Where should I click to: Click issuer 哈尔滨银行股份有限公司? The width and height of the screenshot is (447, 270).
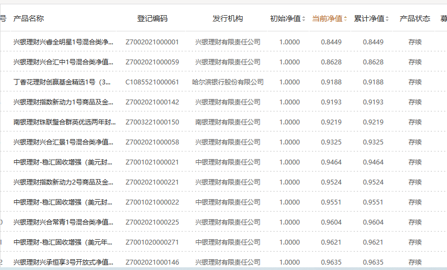pyautogui.click(x=228, y=82)
